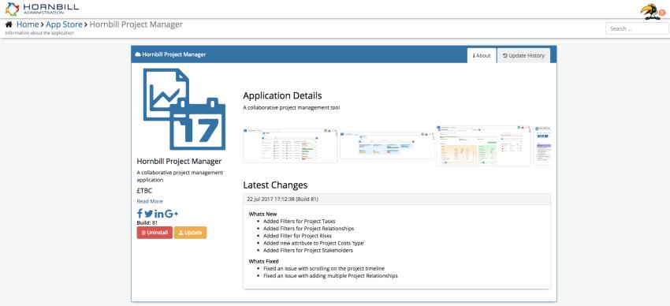This screenshot has height=306, width=670.
Task: Open the hornbill bird profile avatar
Action: tap(650, 12)
